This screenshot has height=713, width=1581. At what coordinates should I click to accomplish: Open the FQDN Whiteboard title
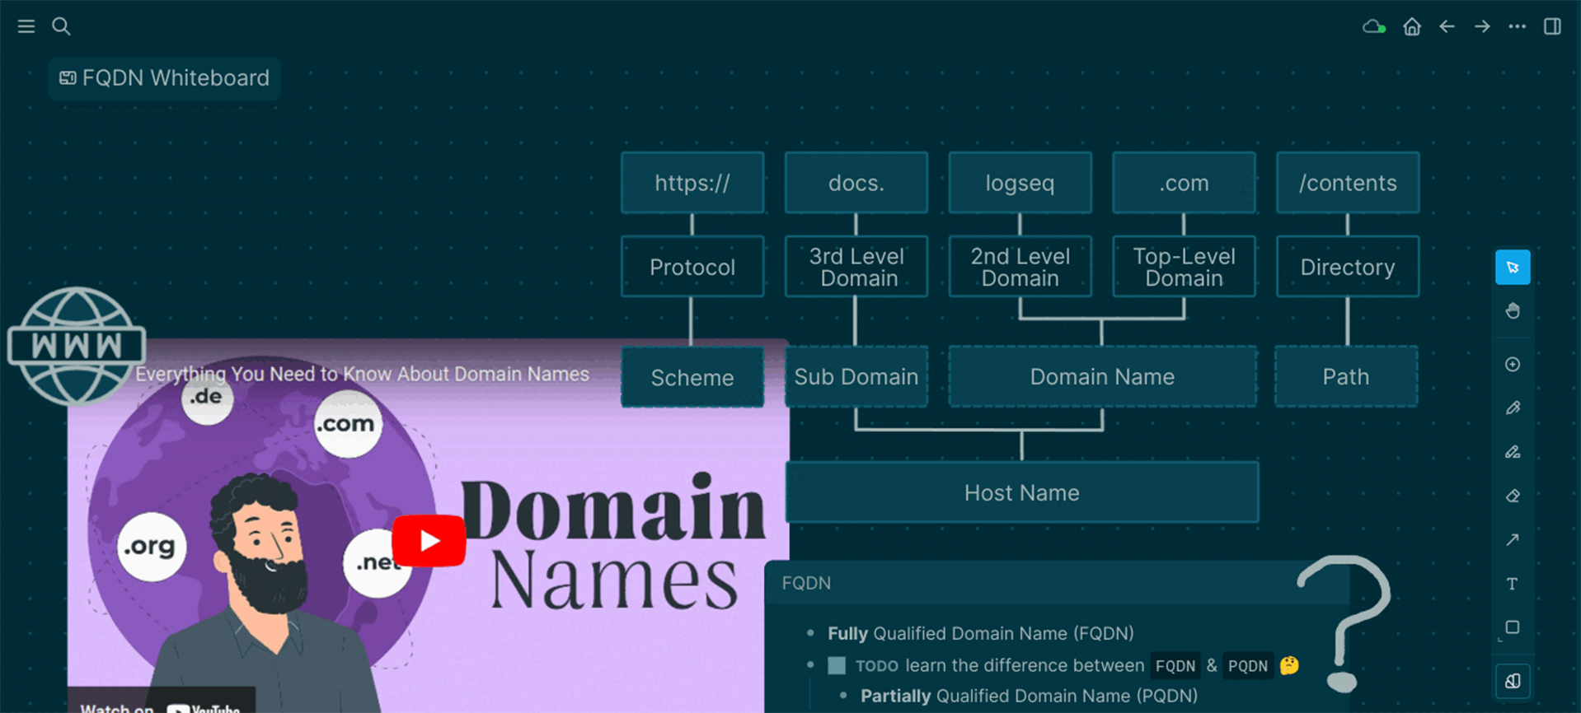165,78
